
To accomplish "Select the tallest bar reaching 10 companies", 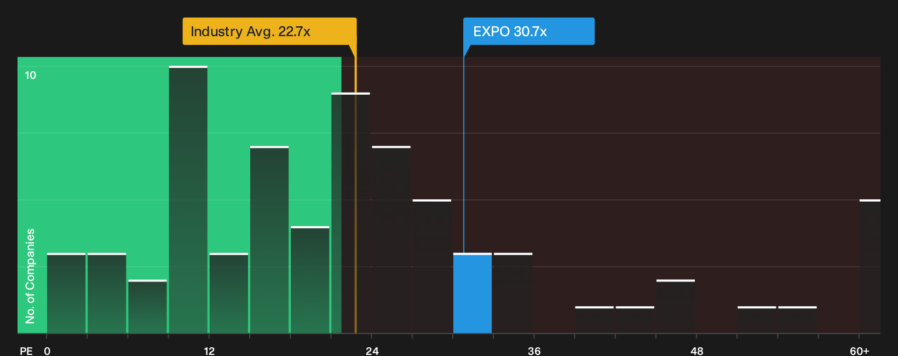I will [x=188, y=199].
